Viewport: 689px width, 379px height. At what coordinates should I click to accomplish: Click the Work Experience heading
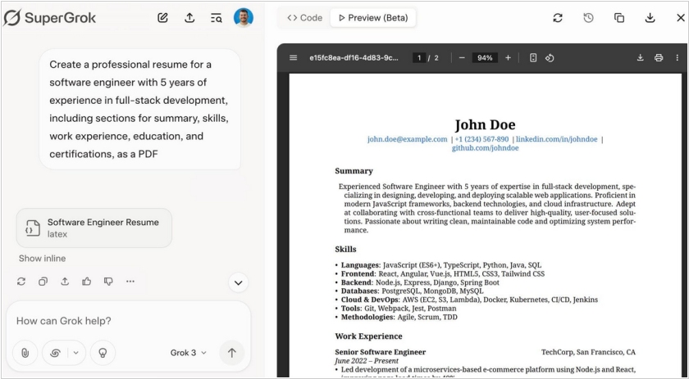pyautogui.click(x=368, y=336)
